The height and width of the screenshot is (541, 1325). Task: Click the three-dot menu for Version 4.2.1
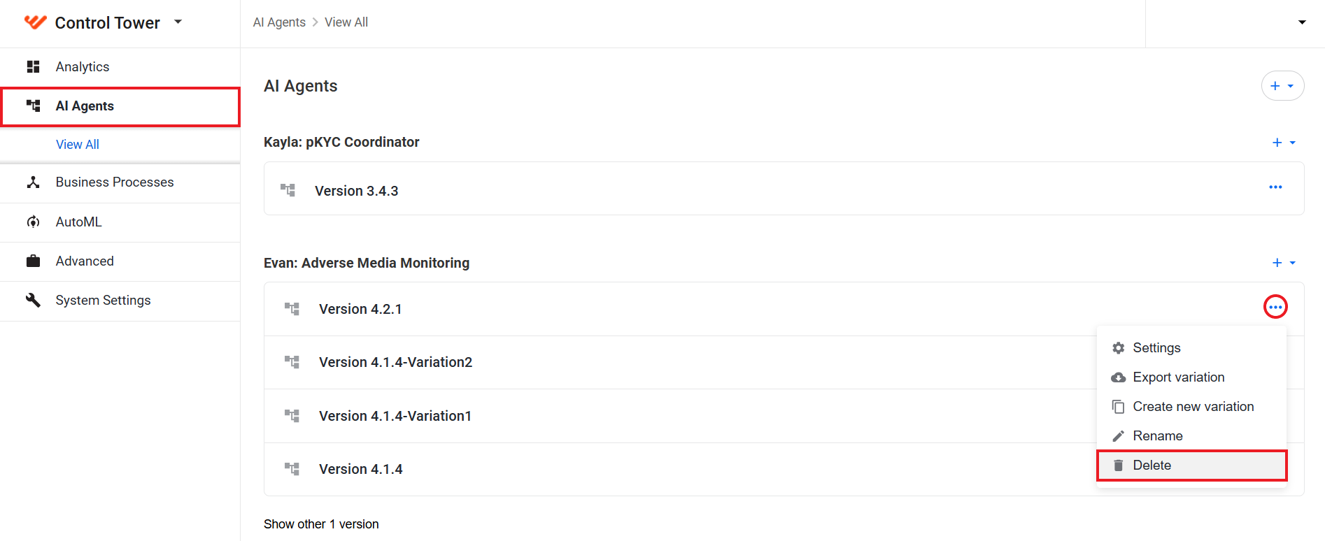(x=1275, y=307)
